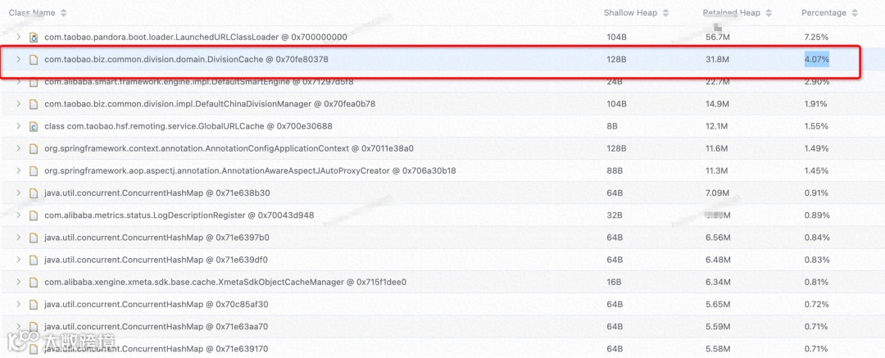Click the 88B shallow heap value
The height and width of the screenshot is (358, 885).
[614, 170]
